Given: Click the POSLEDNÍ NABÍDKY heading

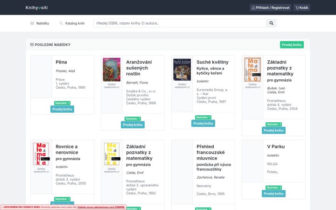Looking at the screenshot, I should click(52, 45).
